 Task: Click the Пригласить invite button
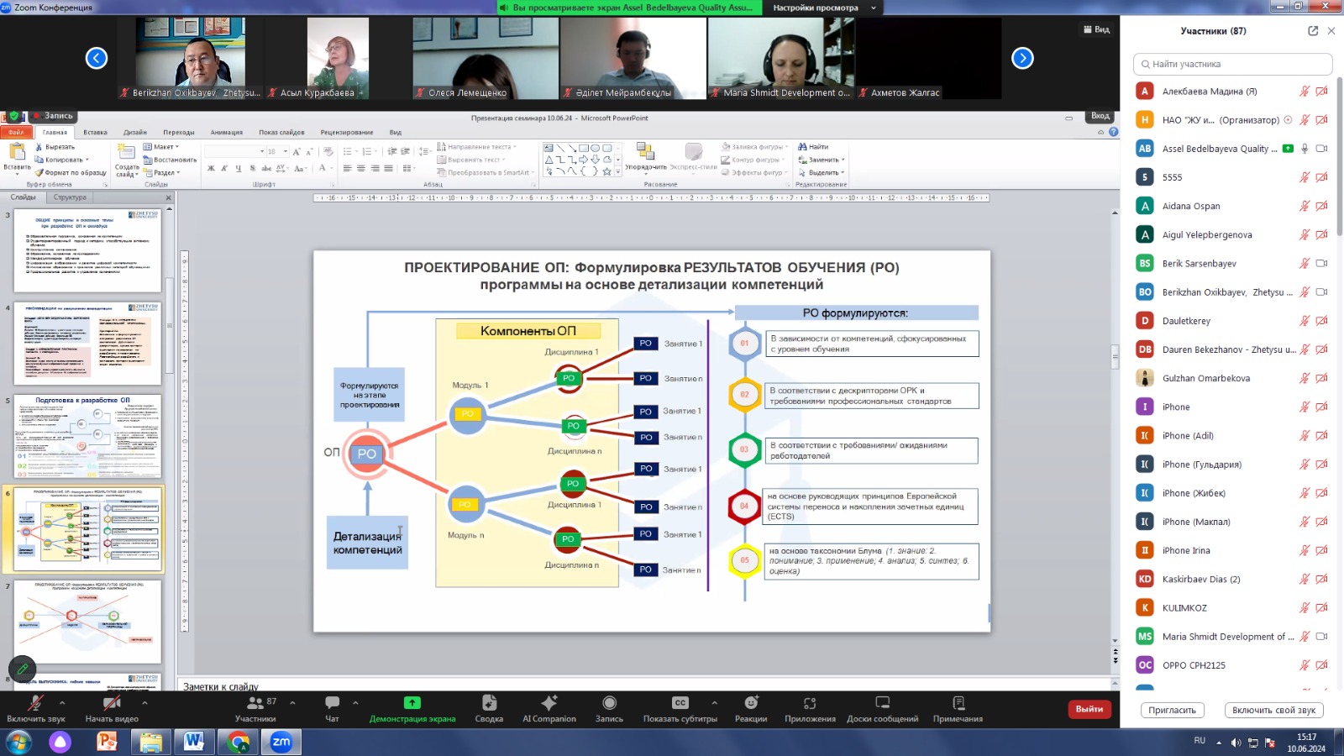pos(1172,710)
